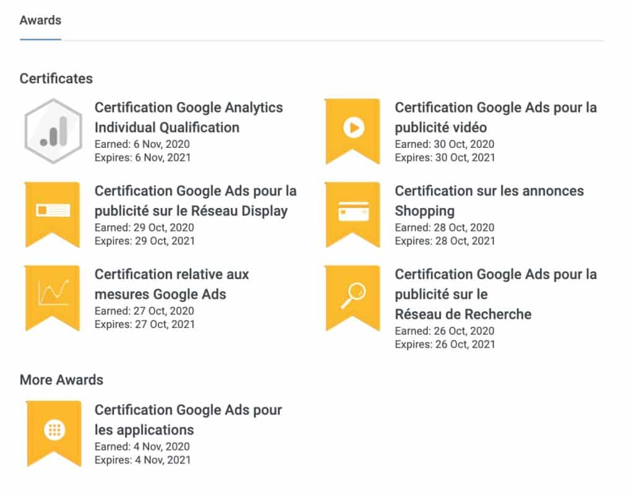Click 'Expires: 6 Nov, 2021' text
The height and width of the screenshot is (497, 634).
tap(142, 158)
